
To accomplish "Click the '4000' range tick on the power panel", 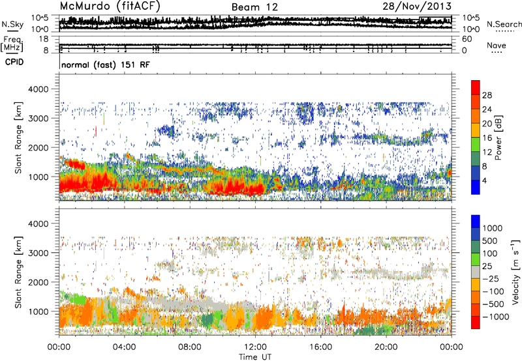I will [x=38, y=89].
